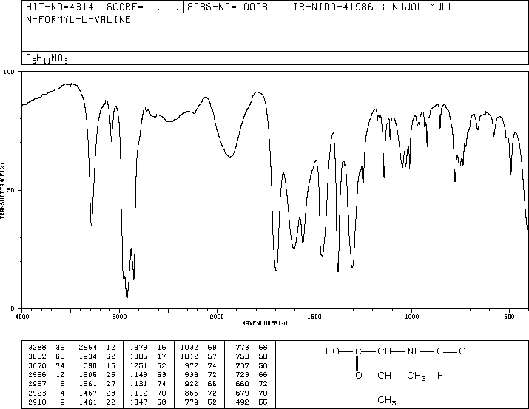Viewport: 529px width, 409px height.
Task: Click the peak table value 723
Action: (x=242, y=374)
